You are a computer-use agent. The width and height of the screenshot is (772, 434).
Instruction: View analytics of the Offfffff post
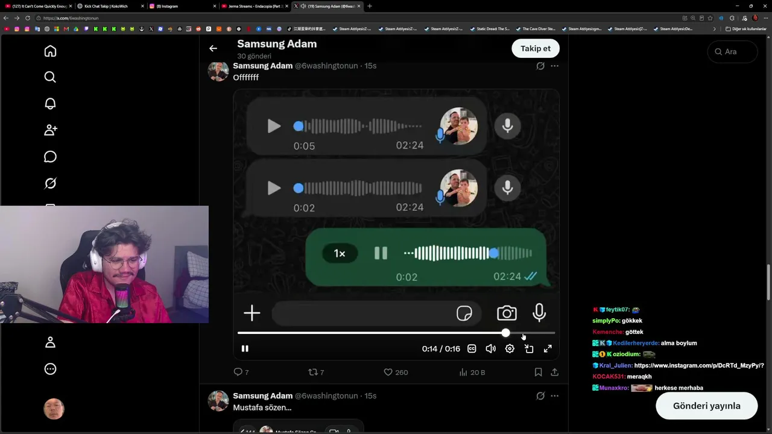472,373
